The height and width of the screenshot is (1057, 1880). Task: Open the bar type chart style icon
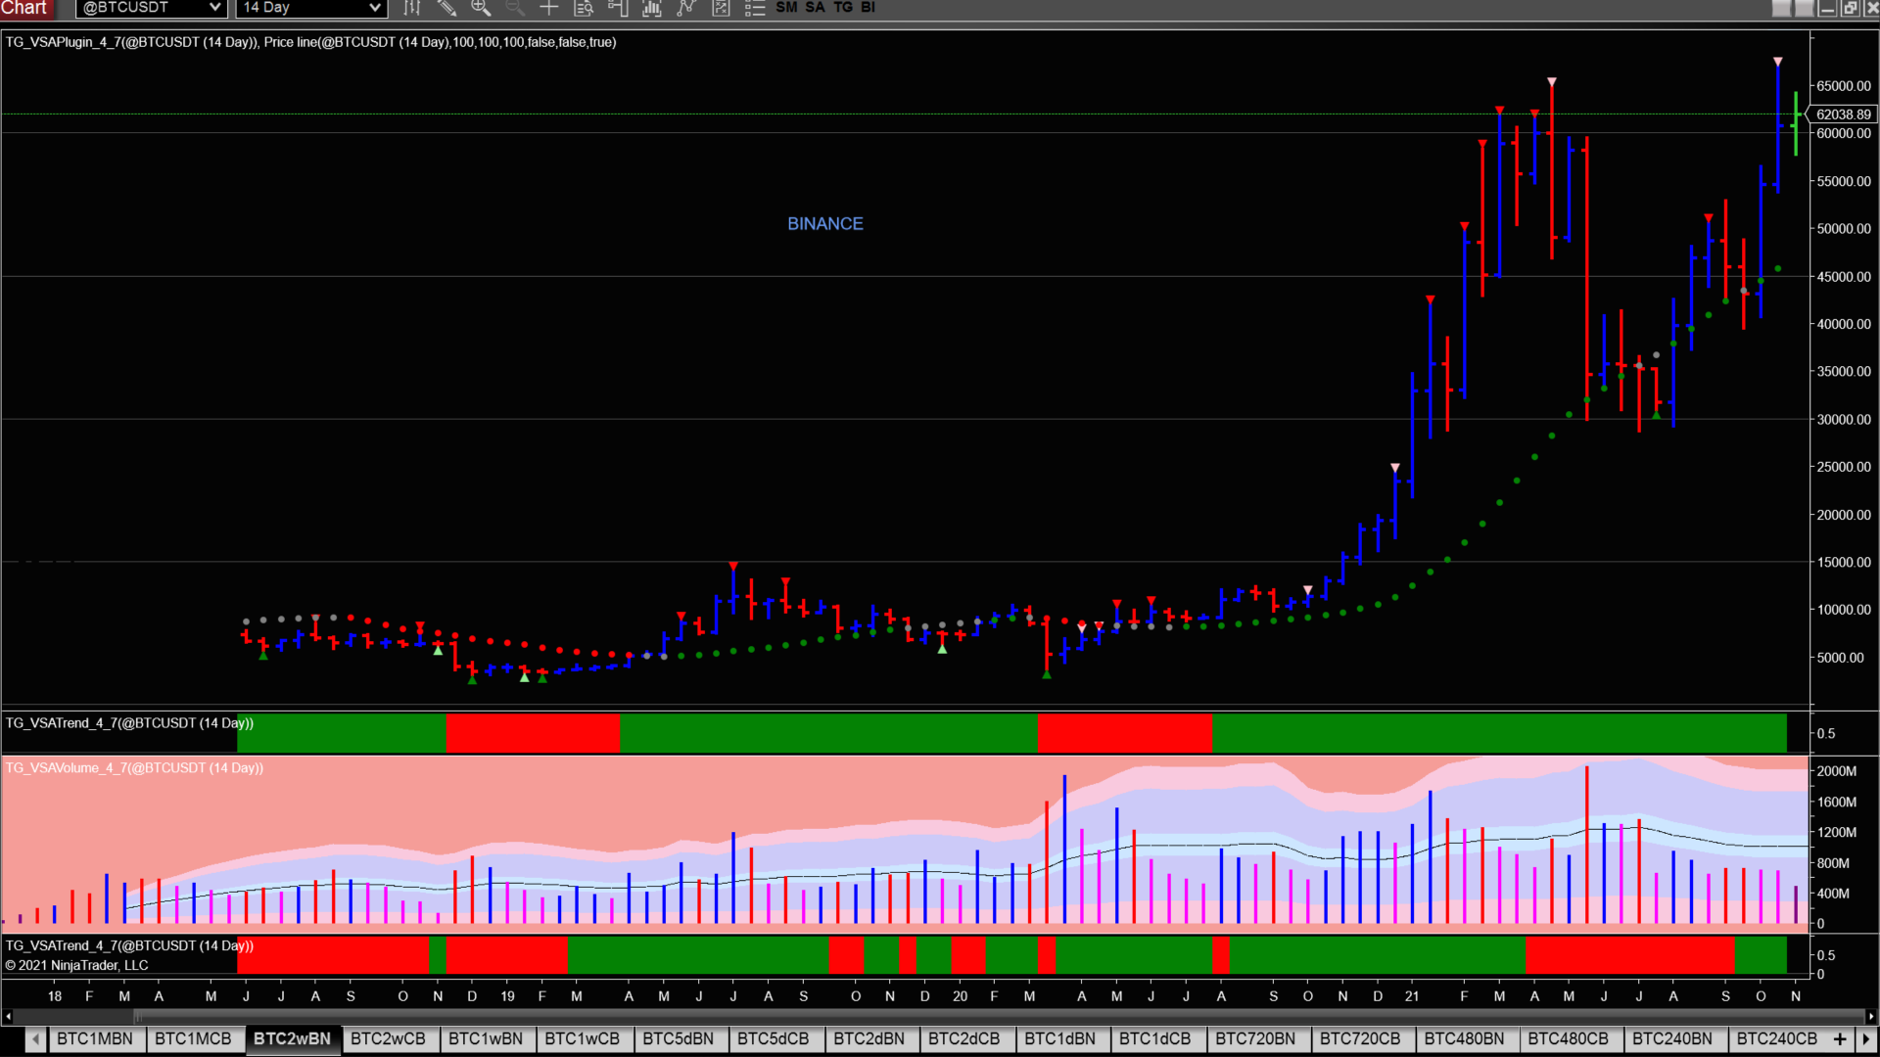click(x=412, y=8)
